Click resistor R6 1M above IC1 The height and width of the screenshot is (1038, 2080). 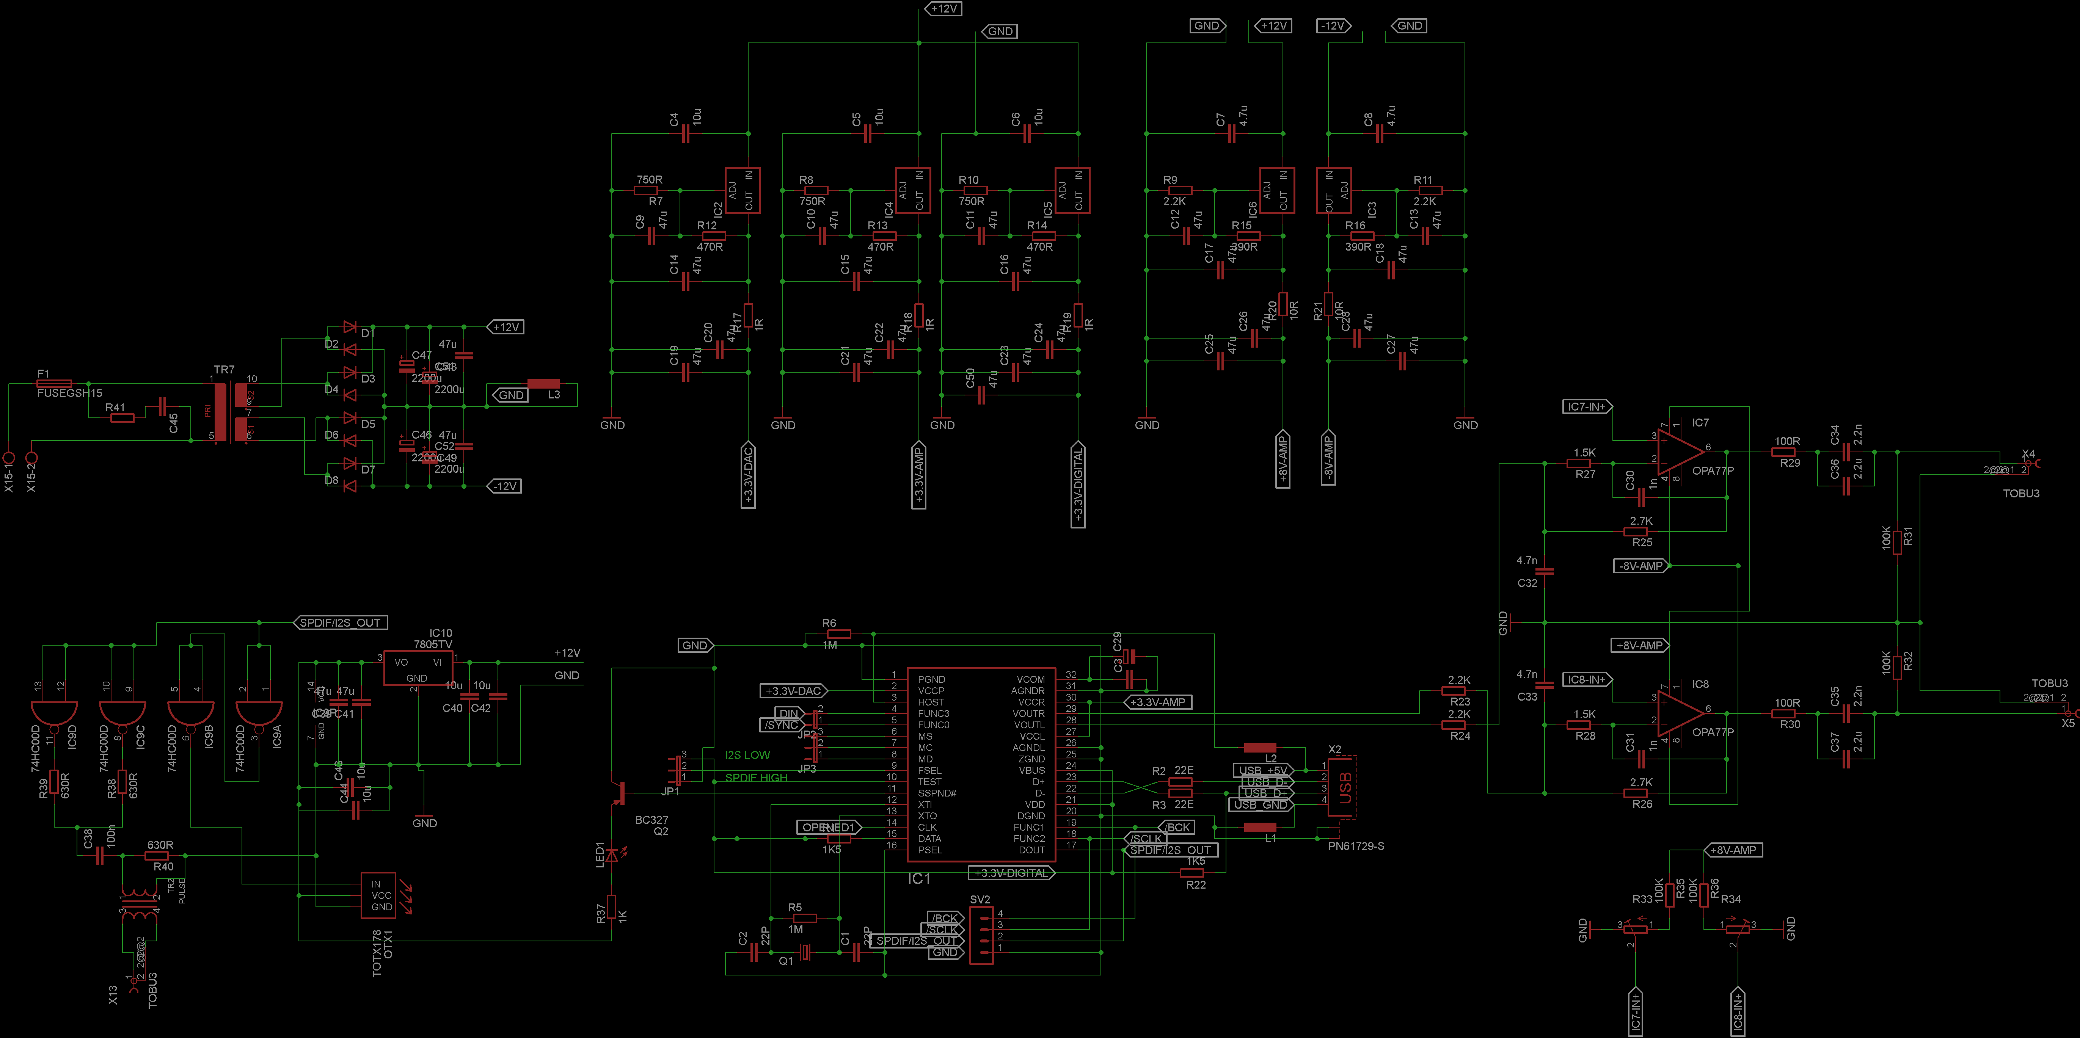coord(839,633)
